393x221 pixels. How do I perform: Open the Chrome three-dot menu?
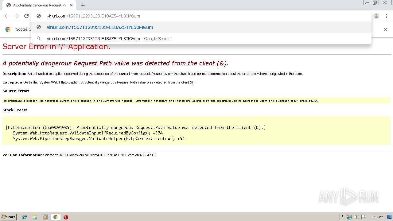(x=386, y=16)
